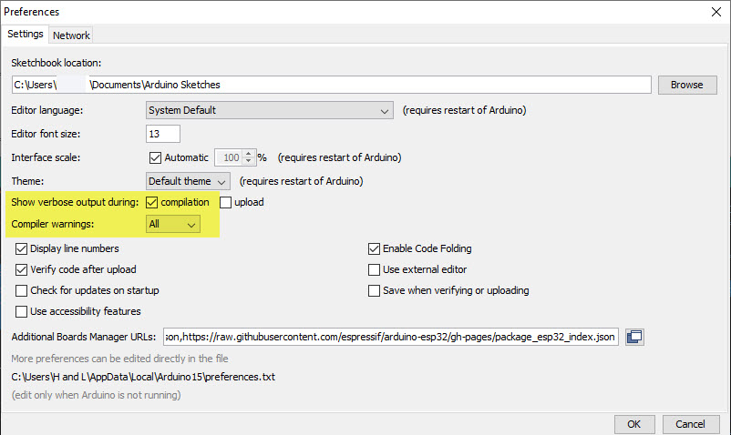The image size is (731, 435).
Task: Enable Check for updates on startup
Action: (22, 290)
